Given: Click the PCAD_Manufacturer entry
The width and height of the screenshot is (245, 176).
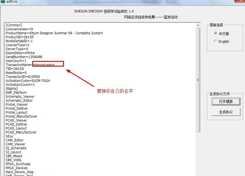Looking at the screenshot, I should [x=21, y=132].
